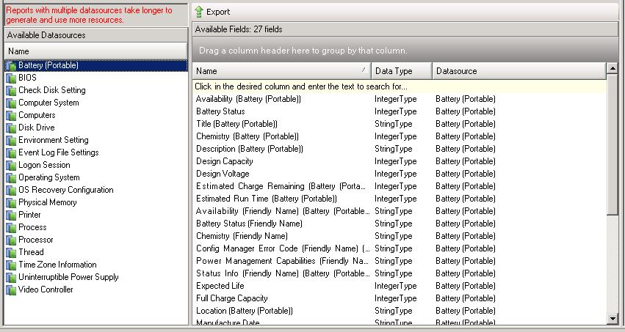
Task: Select the 'Battery Status' IntegerType field name
Action: pos(220,111)
